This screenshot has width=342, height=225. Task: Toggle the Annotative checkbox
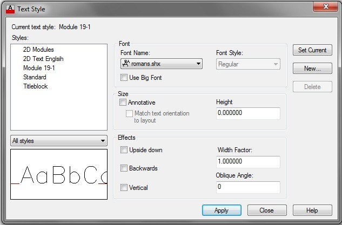[124, 103]
